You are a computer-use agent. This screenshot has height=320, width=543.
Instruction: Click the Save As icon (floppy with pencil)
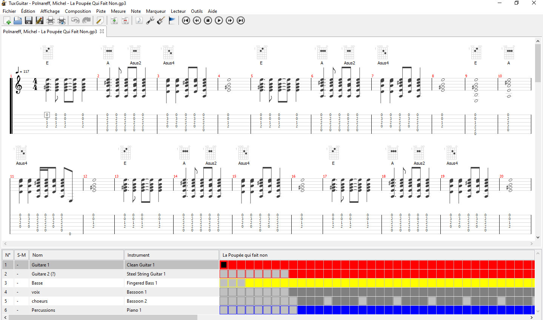[40, 20]
